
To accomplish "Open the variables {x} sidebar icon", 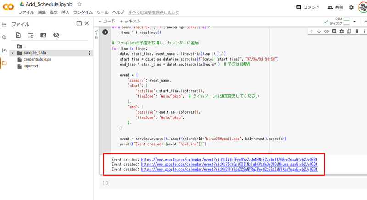I will click(4, 50).
